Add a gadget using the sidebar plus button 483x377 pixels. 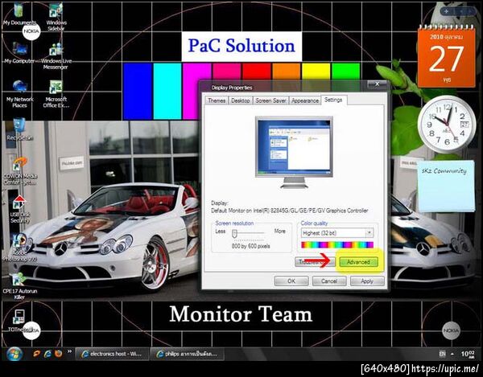coord(446,12)
